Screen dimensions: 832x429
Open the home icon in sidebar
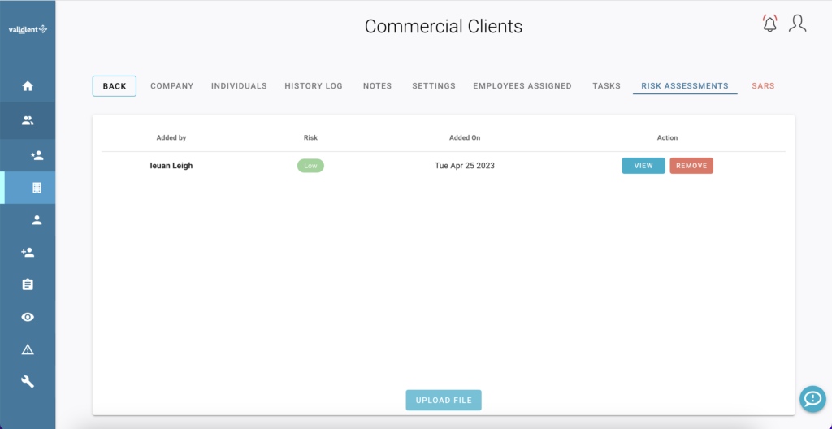point(28,86)
